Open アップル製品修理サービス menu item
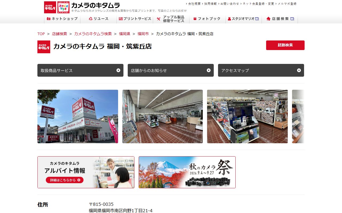Viewport: 342px width, 213px height. click(171, 19)
